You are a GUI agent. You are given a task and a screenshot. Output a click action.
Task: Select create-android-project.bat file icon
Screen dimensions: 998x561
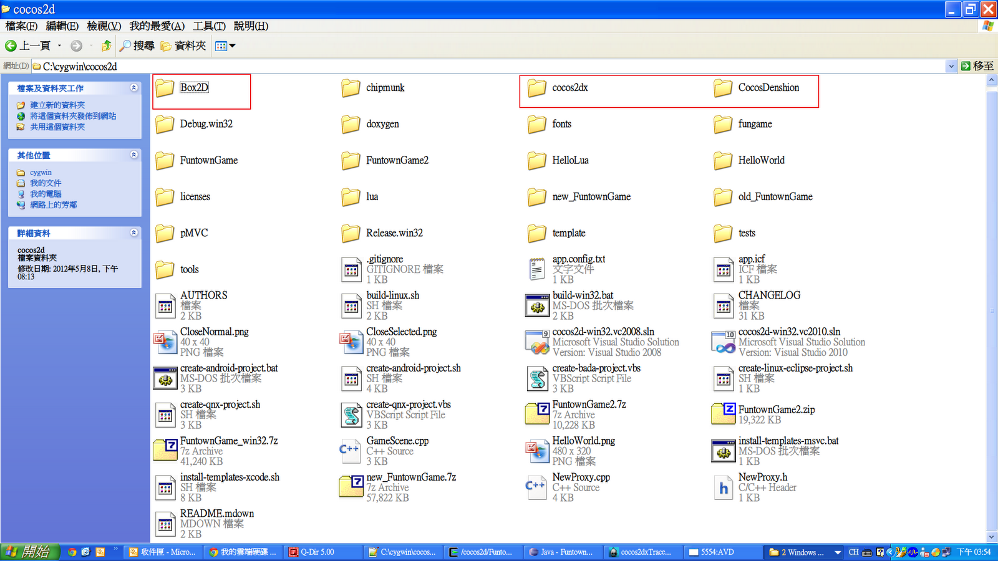point(165,378)
